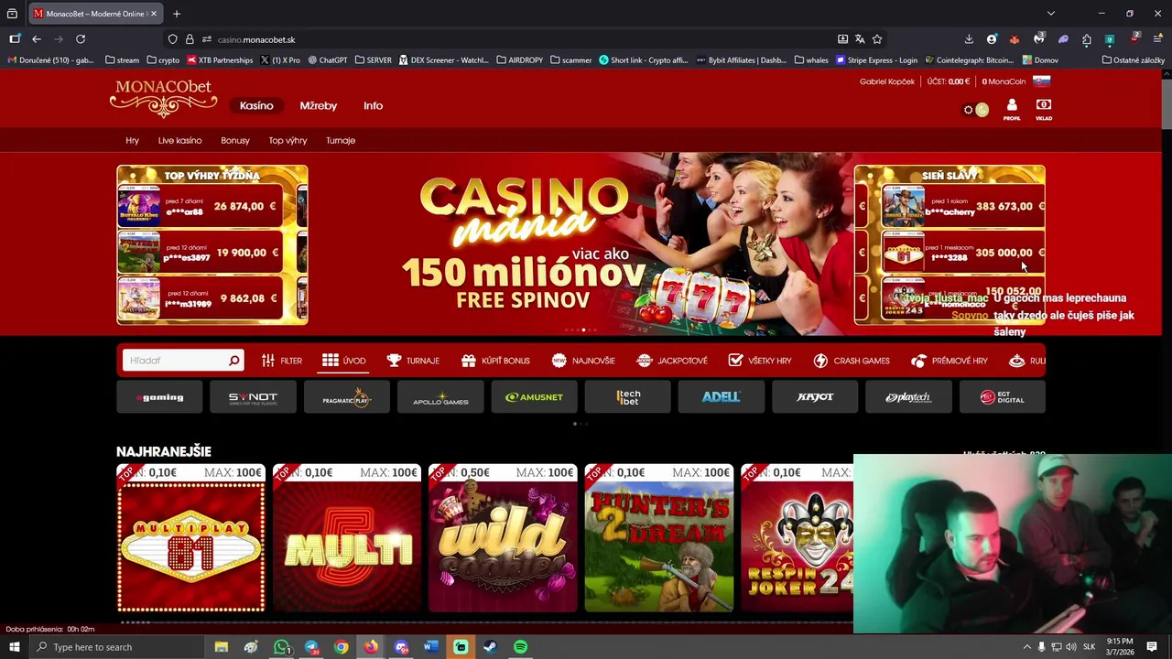Open the Mžreby tab
This screenshot has height=659, width=1172.
[x=319, y=105]
